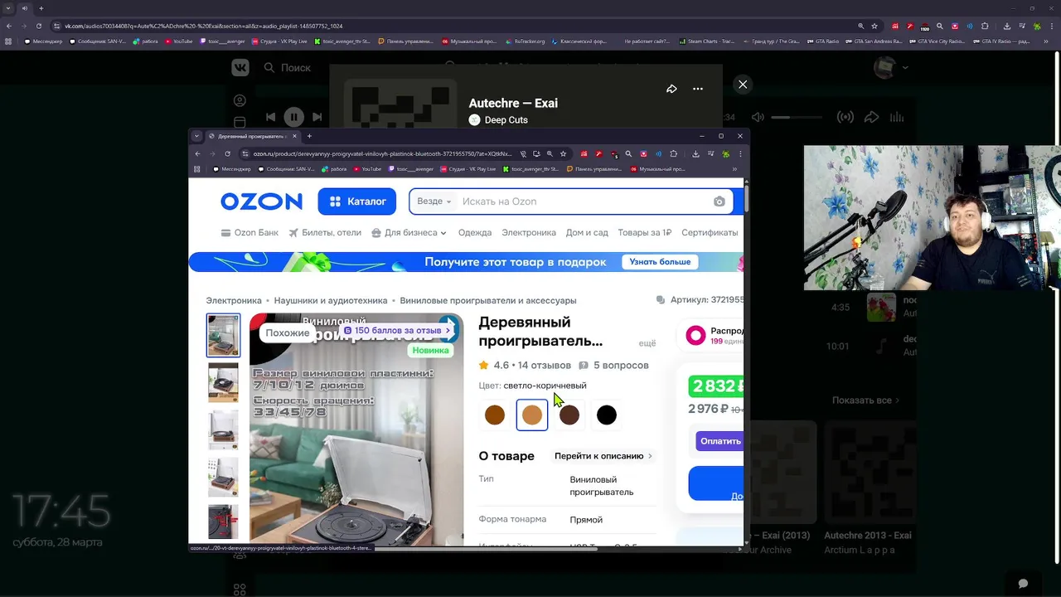1061x597 pixels.
Task: Close the Деревянный проигрыватель tab
Action: [x=294, y=136]
